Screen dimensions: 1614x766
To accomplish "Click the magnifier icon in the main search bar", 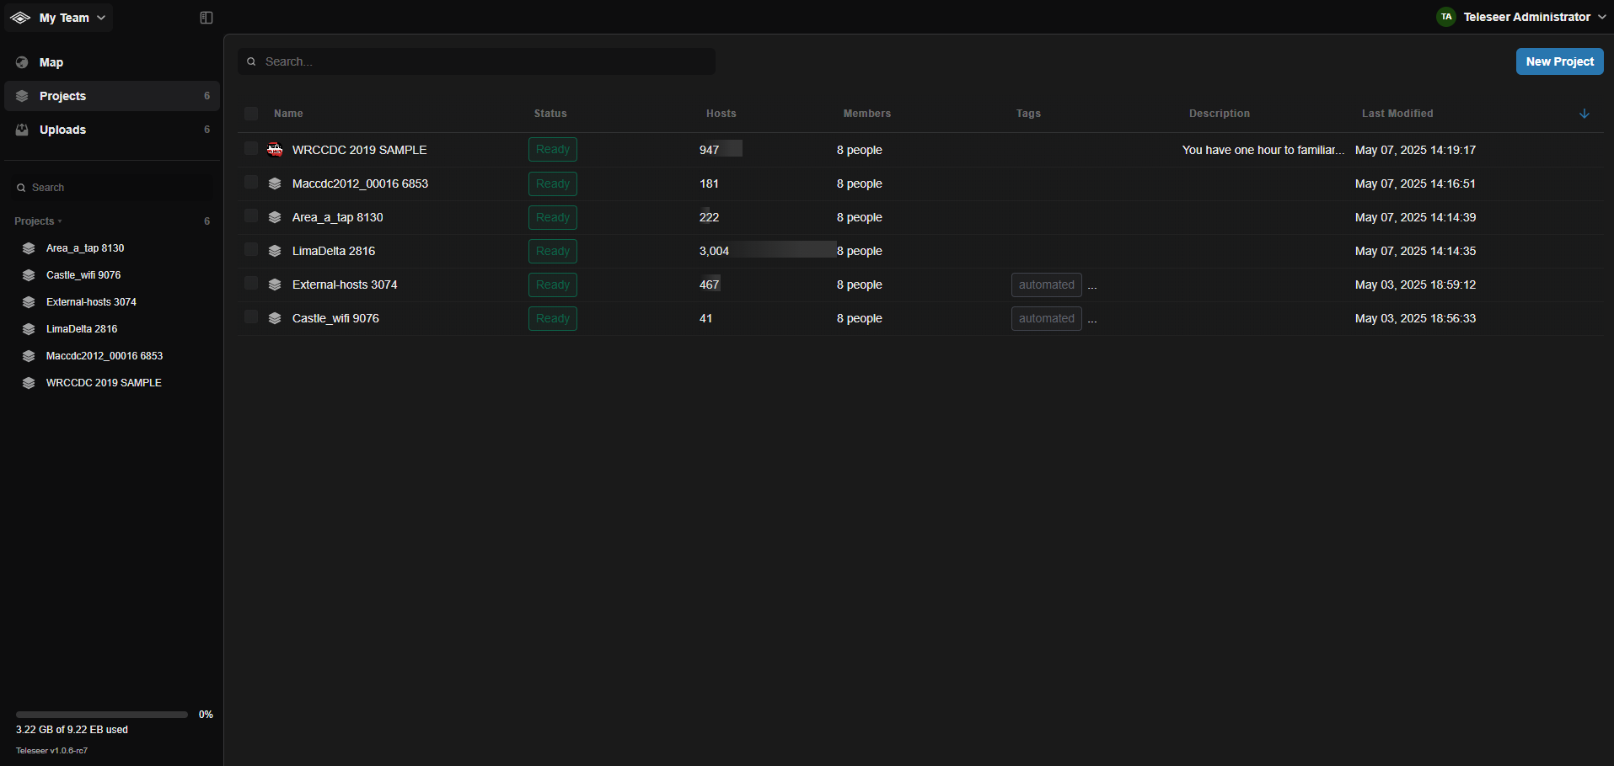I will point(251,61).
